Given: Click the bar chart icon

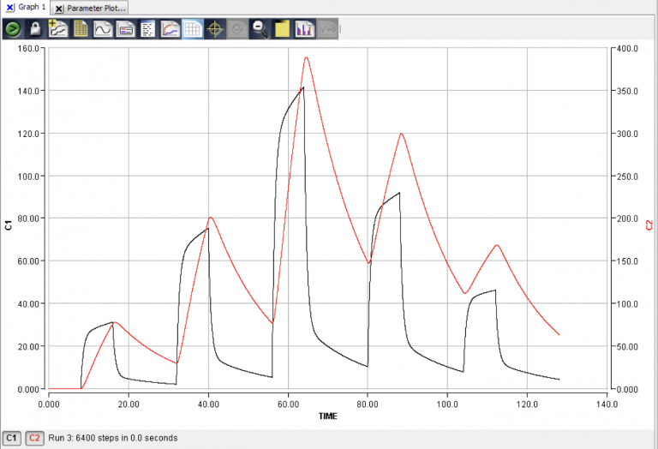Looking at the screenshot, I should (305, 29).
